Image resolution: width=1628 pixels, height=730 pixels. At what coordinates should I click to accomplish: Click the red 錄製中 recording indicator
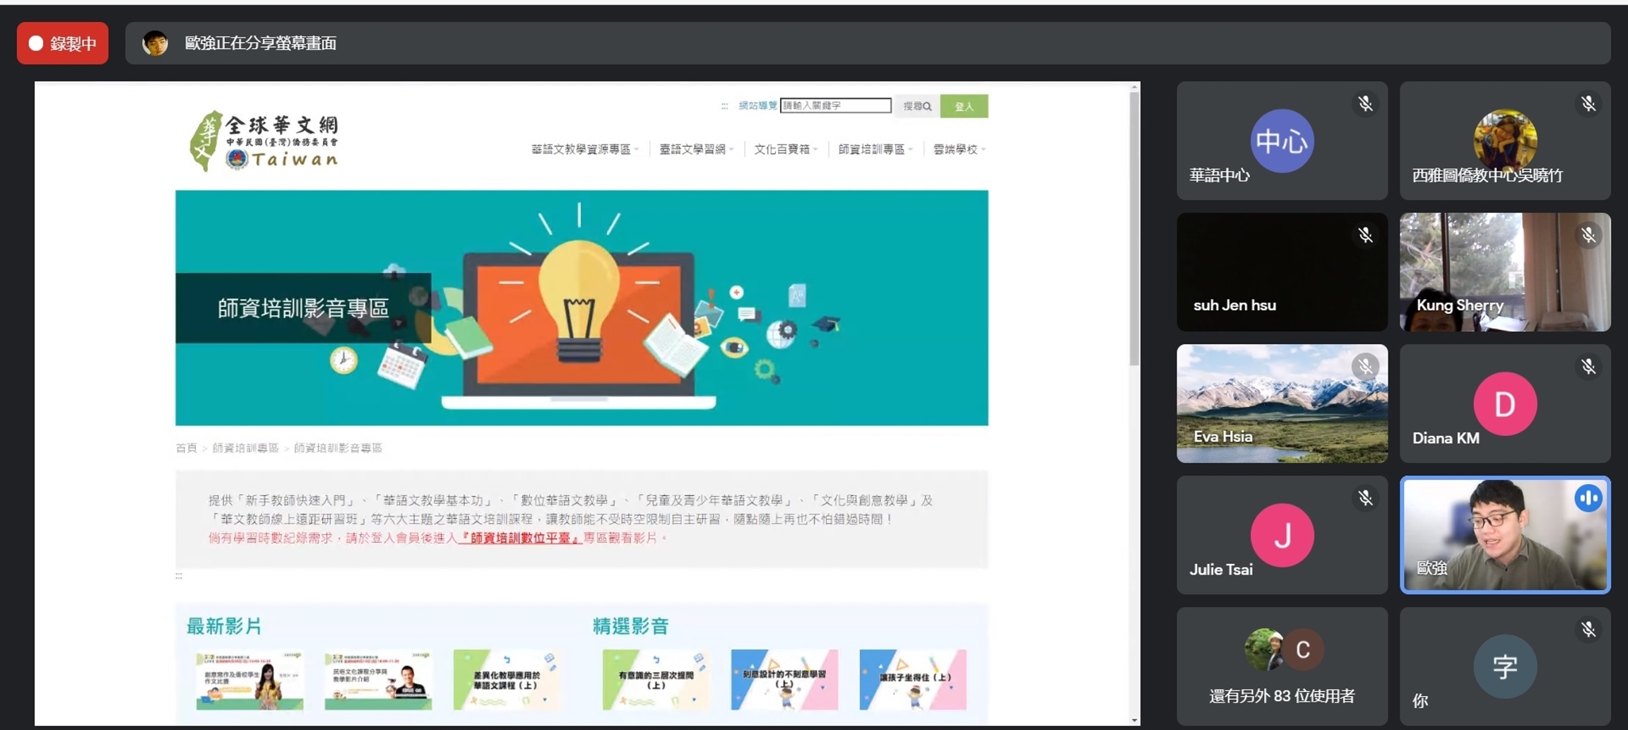click(62, 43)
